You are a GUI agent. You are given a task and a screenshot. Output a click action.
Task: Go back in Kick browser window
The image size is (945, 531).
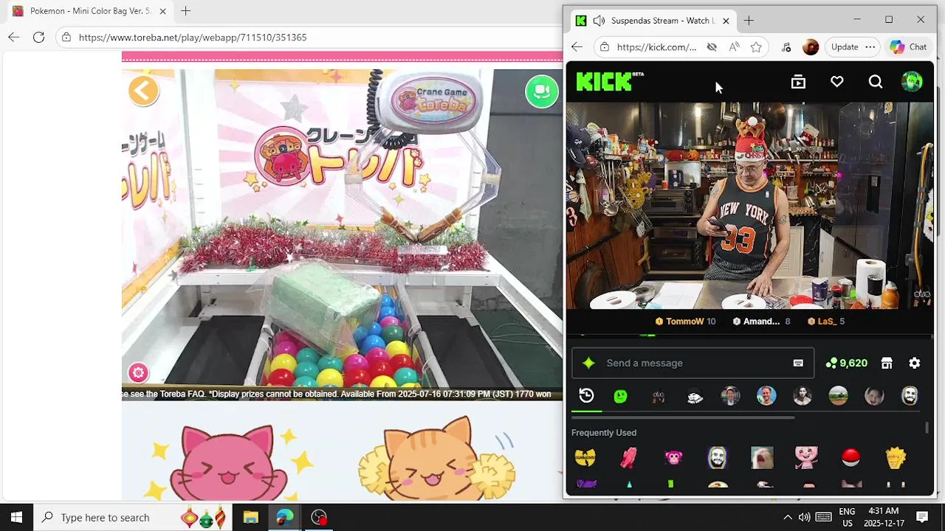pyautogui.click(x=577, y=47)
